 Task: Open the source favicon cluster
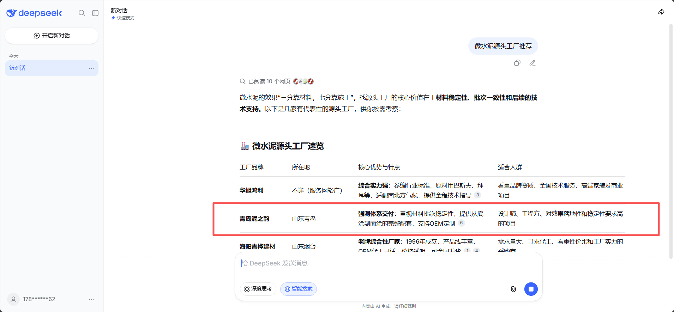pos(303,81)
